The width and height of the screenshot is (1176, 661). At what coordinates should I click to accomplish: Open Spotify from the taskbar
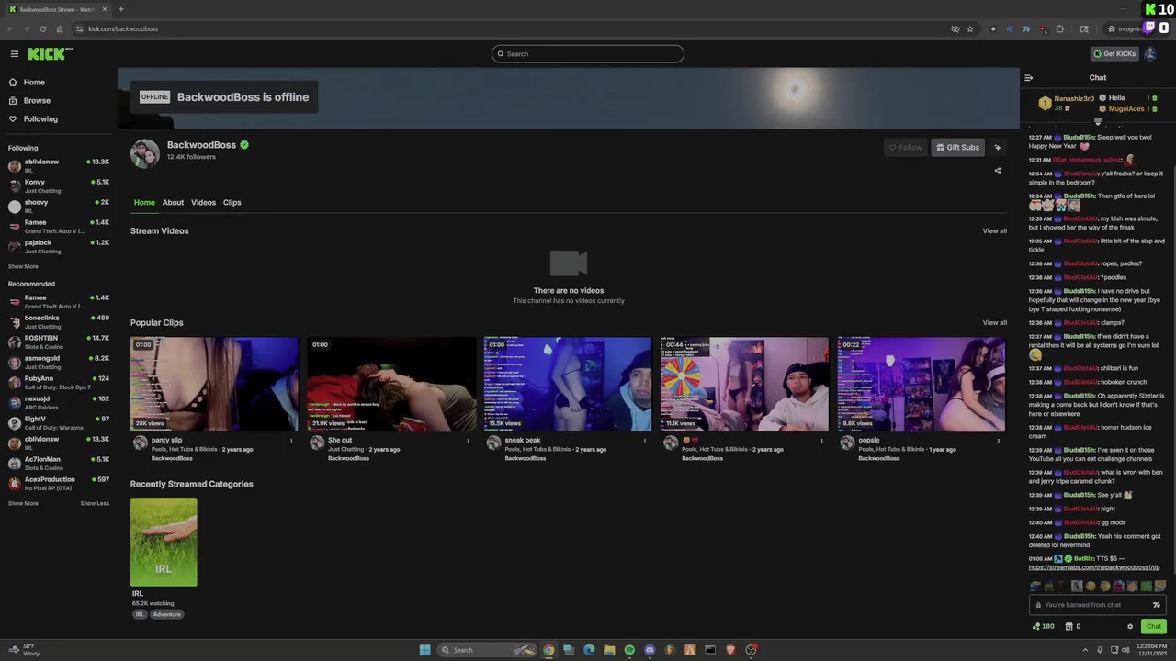[x=629, y=650]
